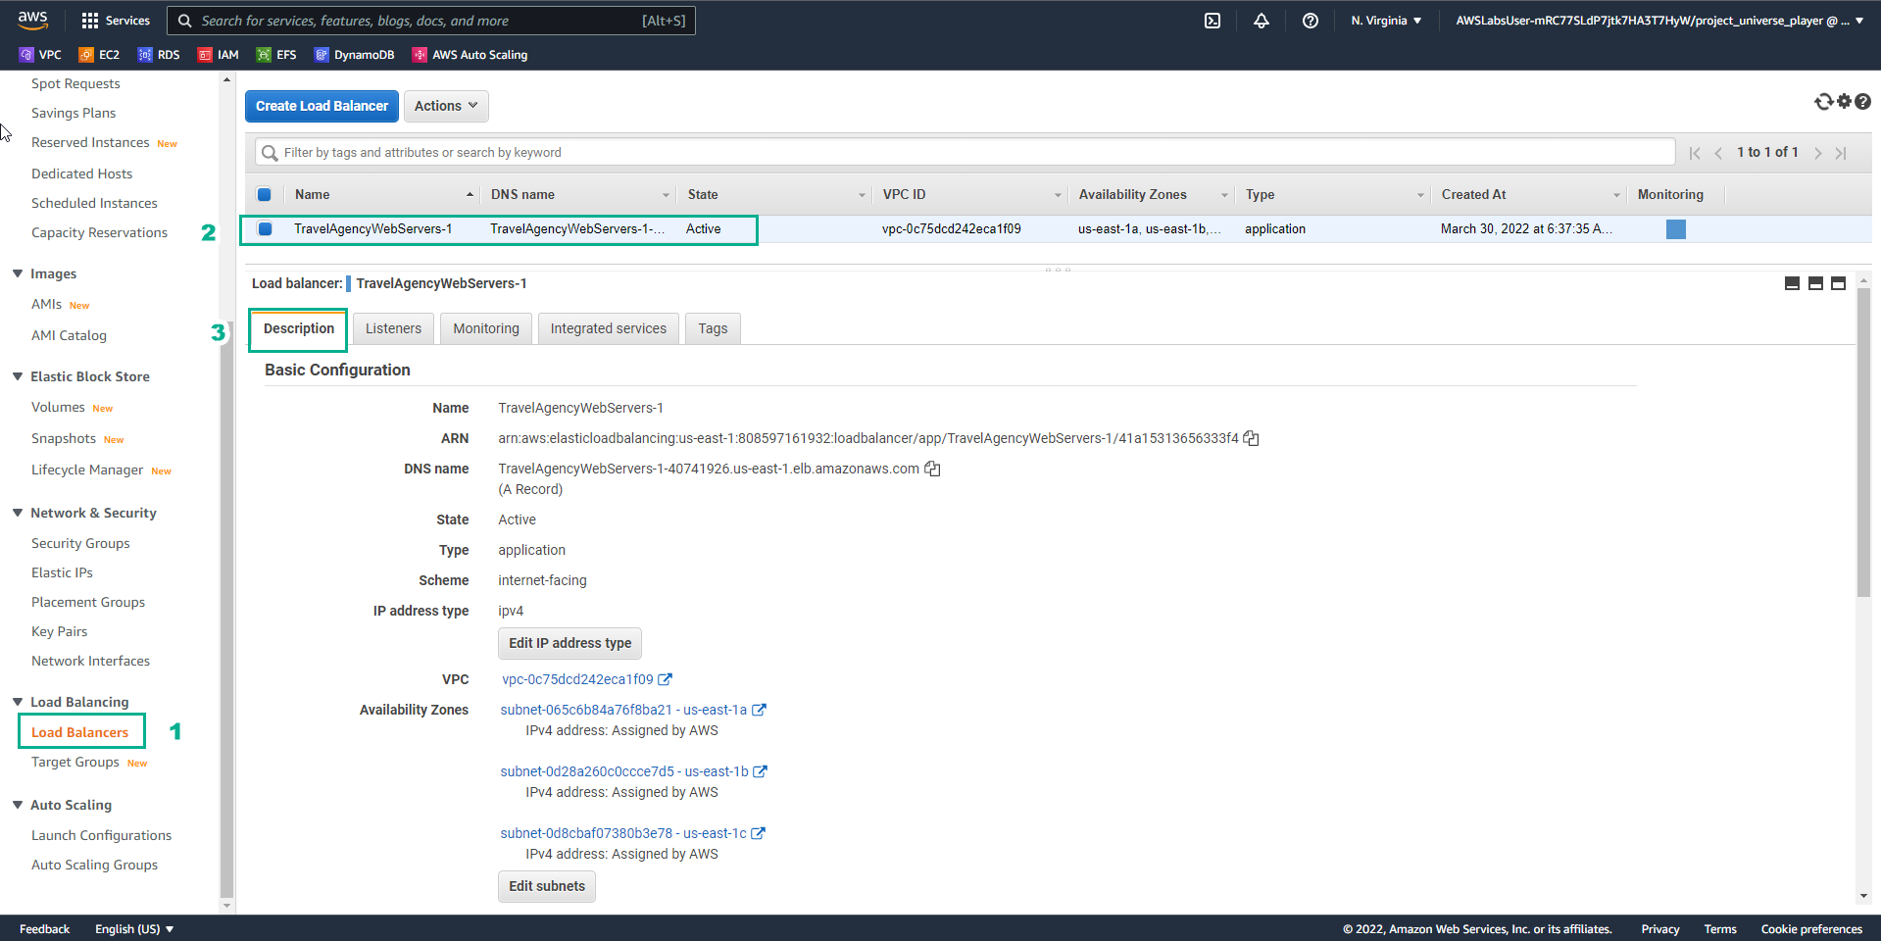Open us-east-1a subnet external link icon
Image resolution: width=1881 pixels, height=941 pixels.
(759, 710)
